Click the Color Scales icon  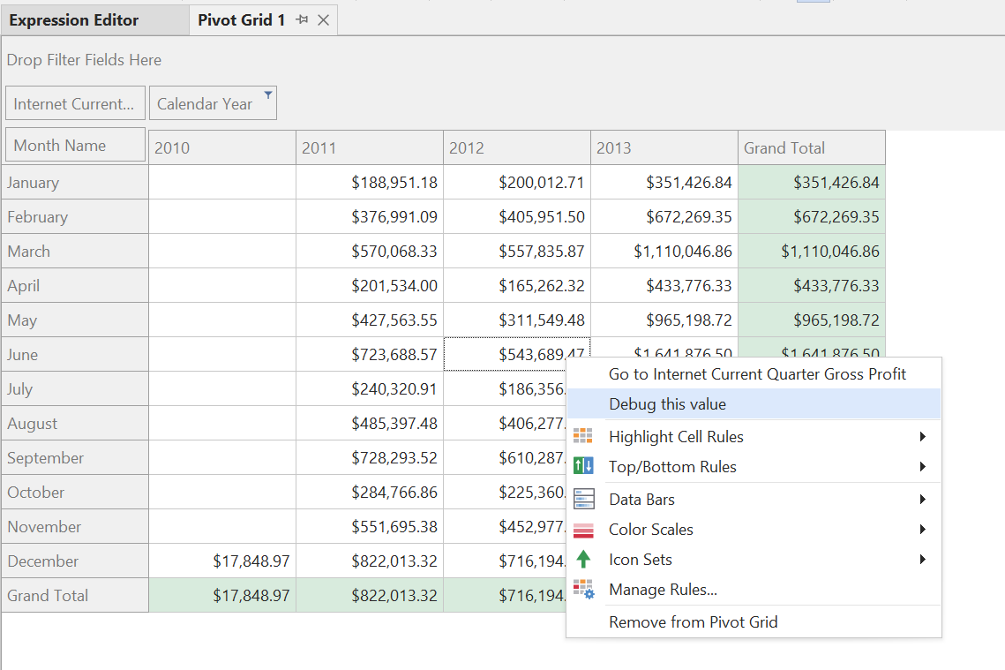point(583,530)
